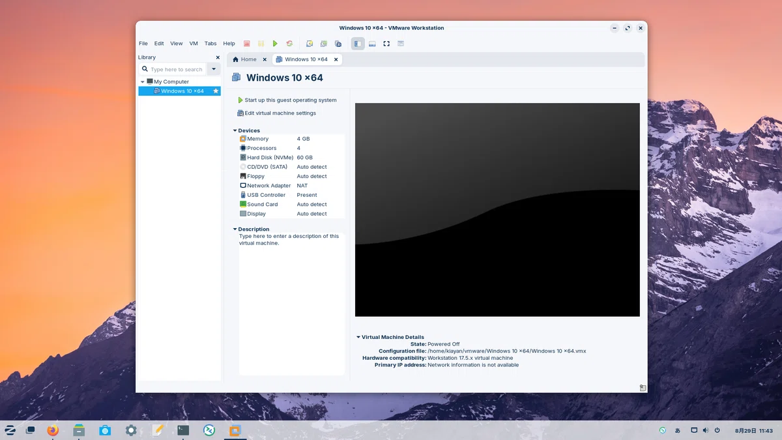Click the red Shut Down guest toolbar icon
This screenshot has height=440, width=782.
pos(247,44)
